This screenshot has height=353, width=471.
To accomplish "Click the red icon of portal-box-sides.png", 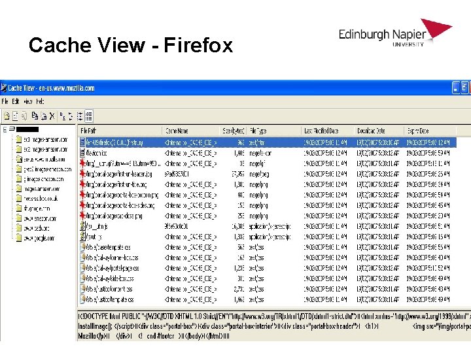I will point(82,205).
